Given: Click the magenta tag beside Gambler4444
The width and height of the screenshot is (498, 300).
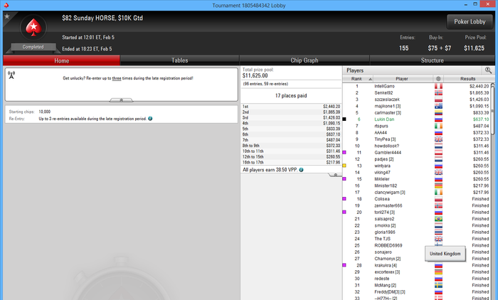Looking at the screenshot, I should tap(344, 152).
